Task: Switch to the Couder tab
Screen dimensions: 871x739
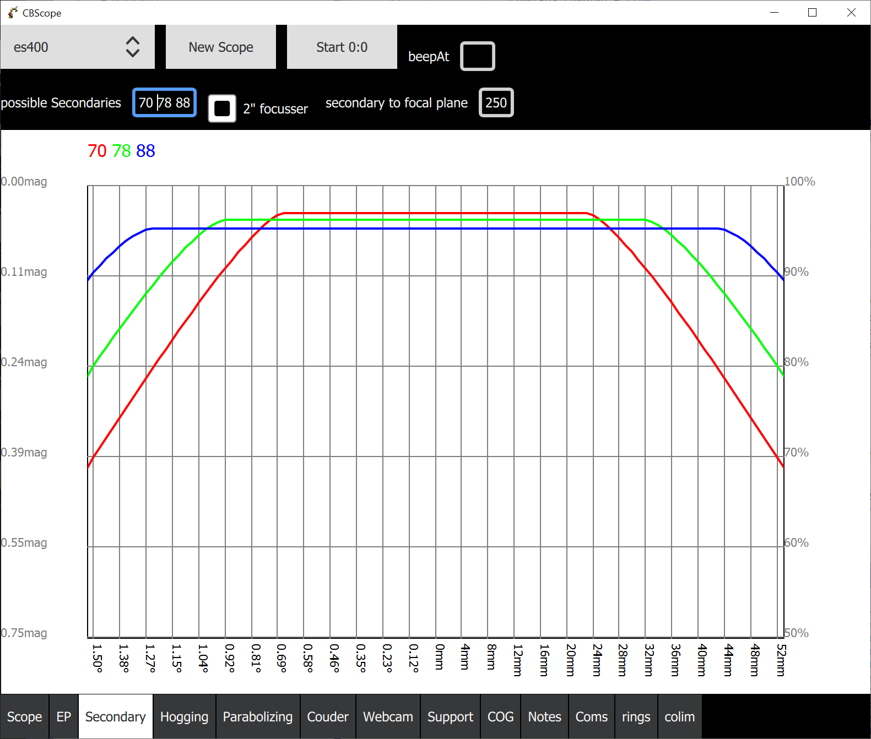Action: click(328, 716)
